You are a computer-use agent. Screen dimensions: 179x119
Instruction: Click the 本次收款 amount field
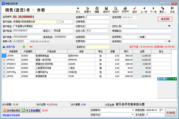(155, 115)
